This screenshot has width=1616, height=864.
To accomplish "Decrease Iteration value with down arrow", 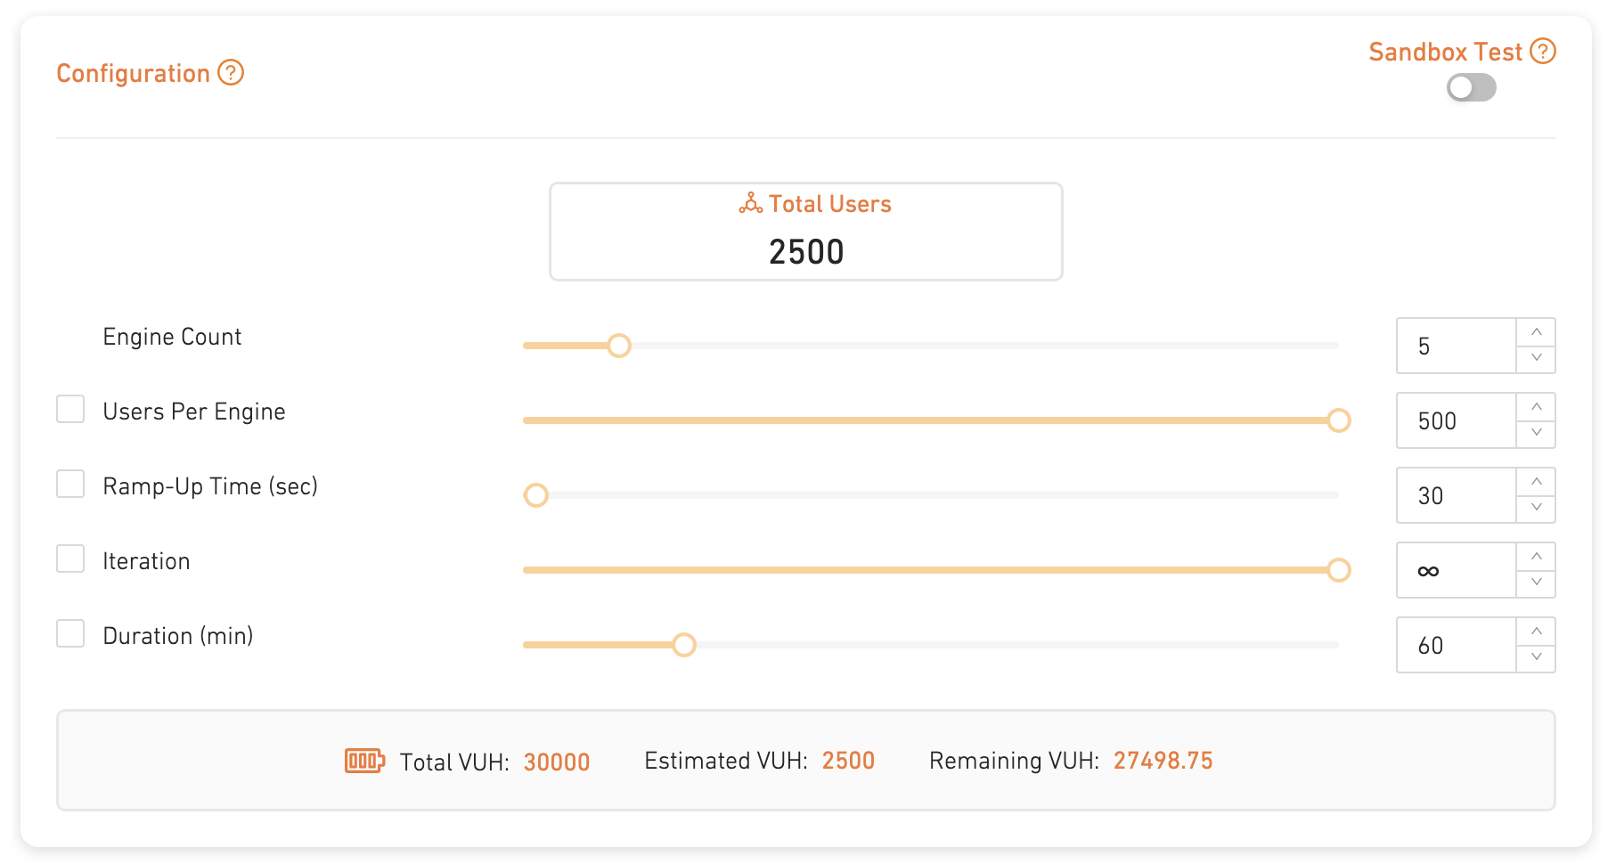I will pyautogui.click(x=1536, y=583).
